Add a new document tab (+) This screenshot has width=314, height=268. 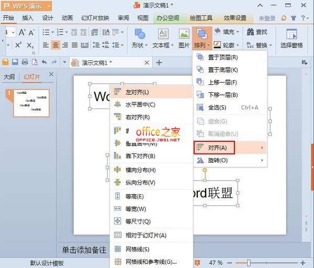click(x=159, y=63)
